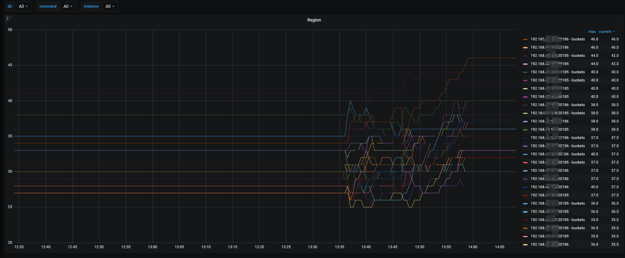Open the Region panel title menu

314,20
